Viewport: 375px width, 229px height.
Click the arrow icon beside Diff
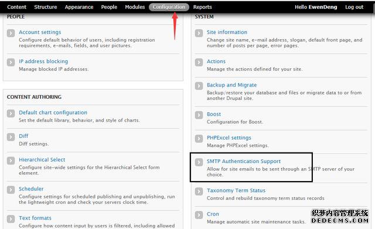(x=11, y=137)
